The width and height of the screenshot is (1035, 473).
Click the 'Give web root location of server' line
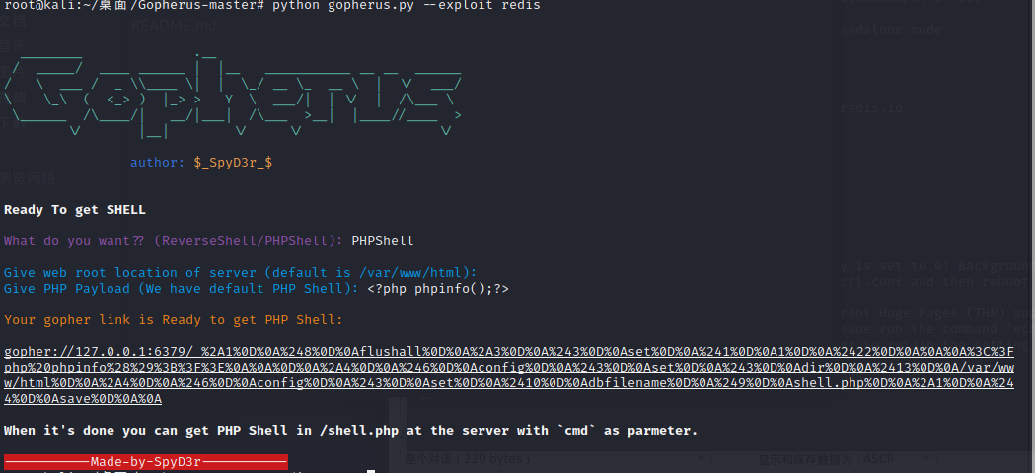tap(241, 272)
